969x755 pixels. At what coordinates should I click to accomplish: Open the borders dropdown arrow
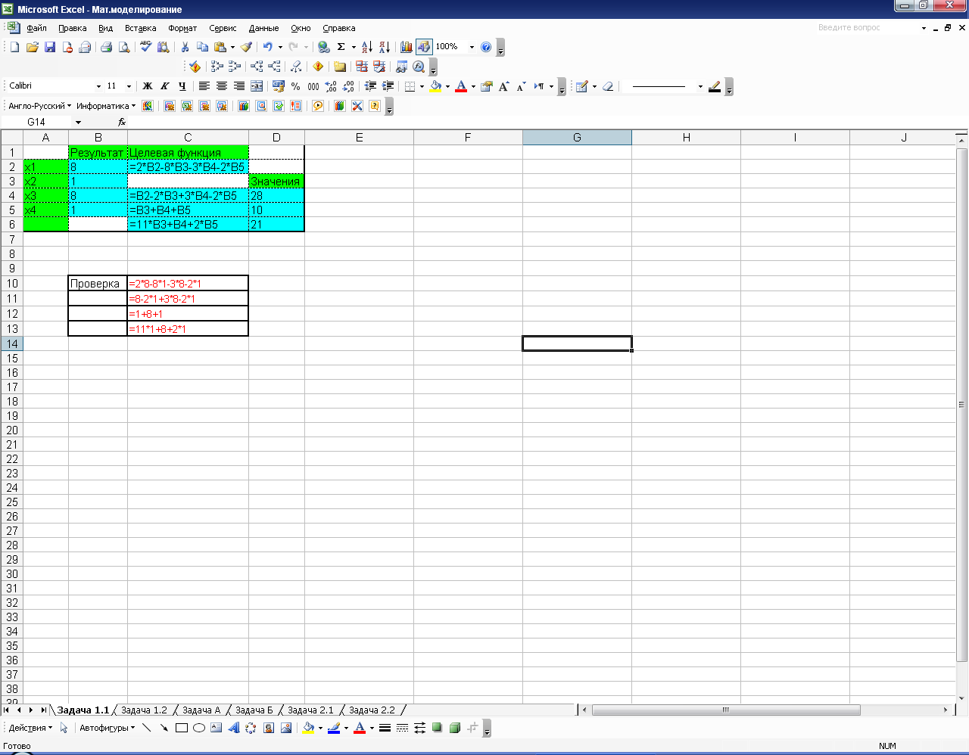422,86
